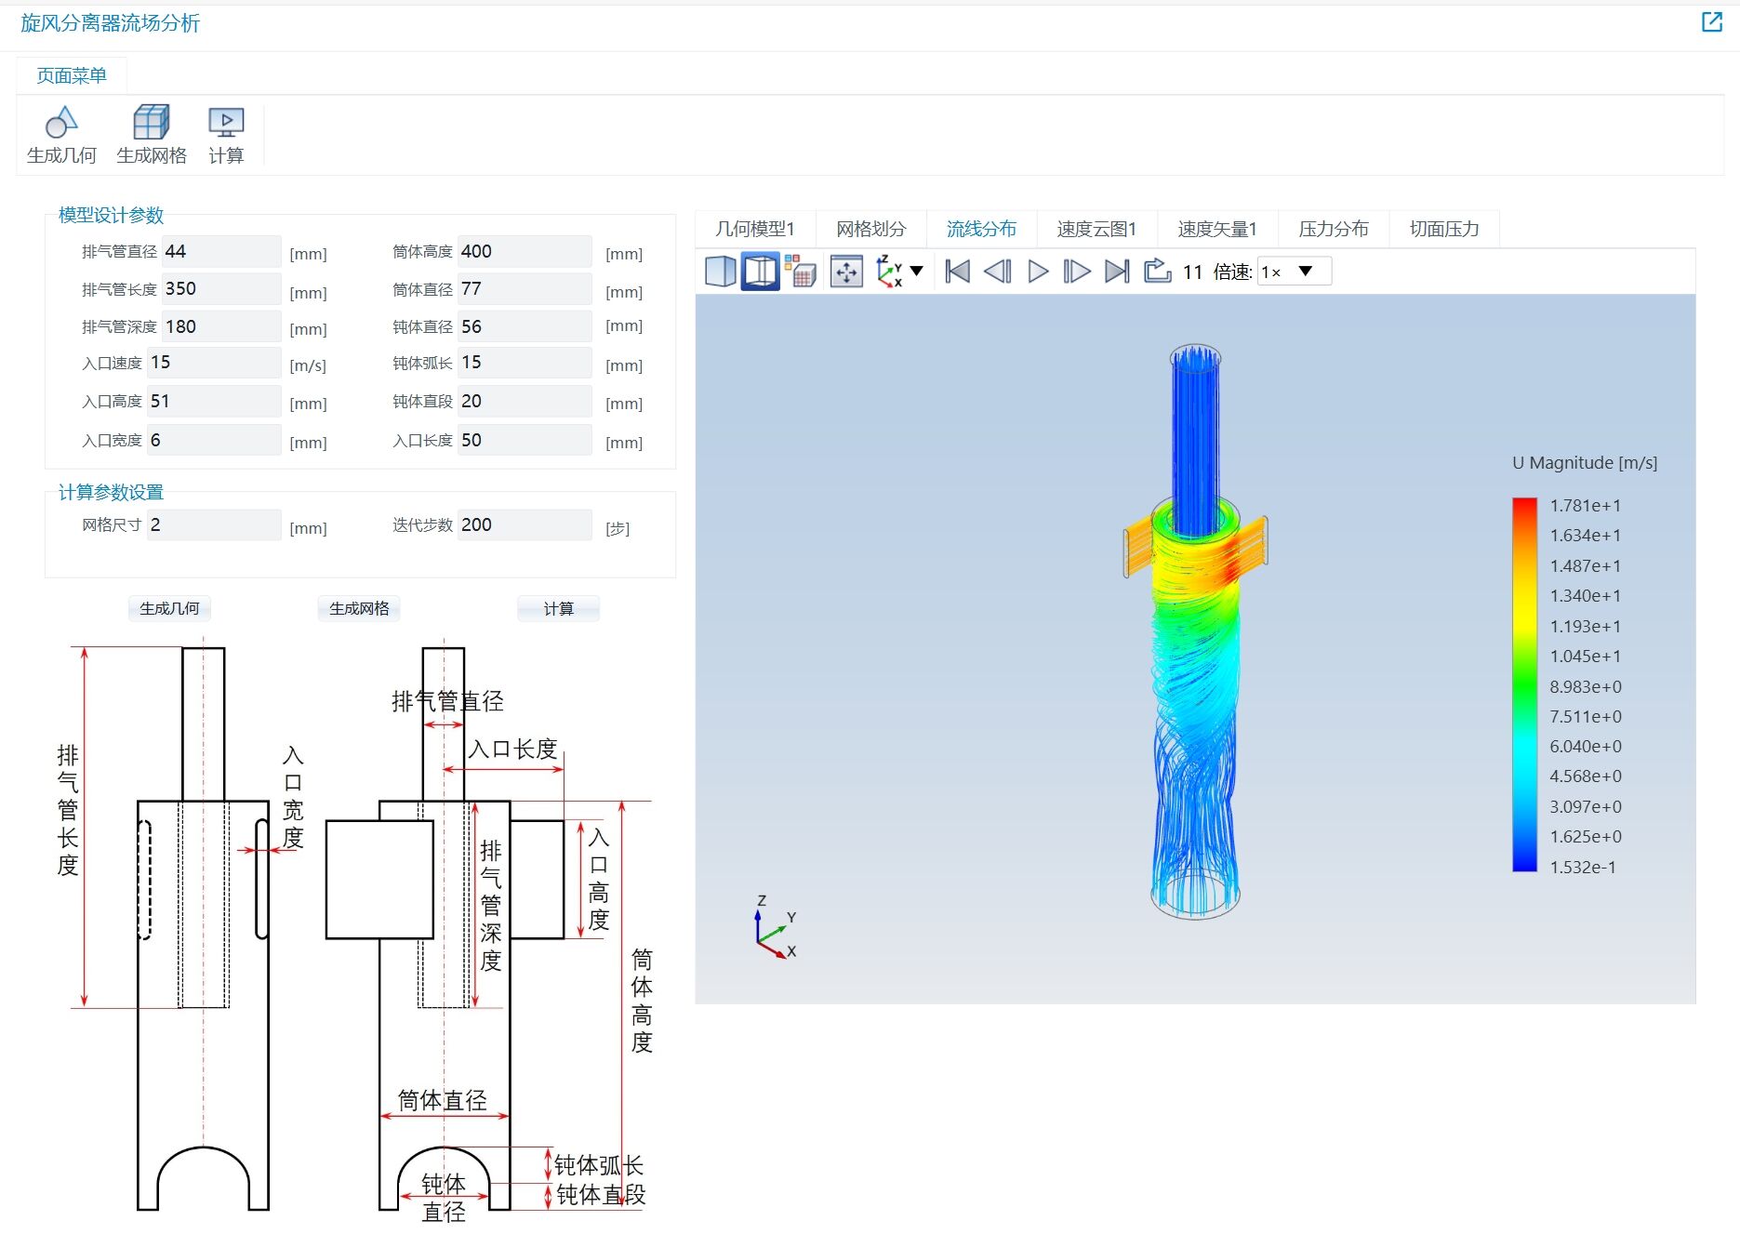Step forward one animation frame
This screenshot has width=1740, height=1247.
(x=1077, y=272)
